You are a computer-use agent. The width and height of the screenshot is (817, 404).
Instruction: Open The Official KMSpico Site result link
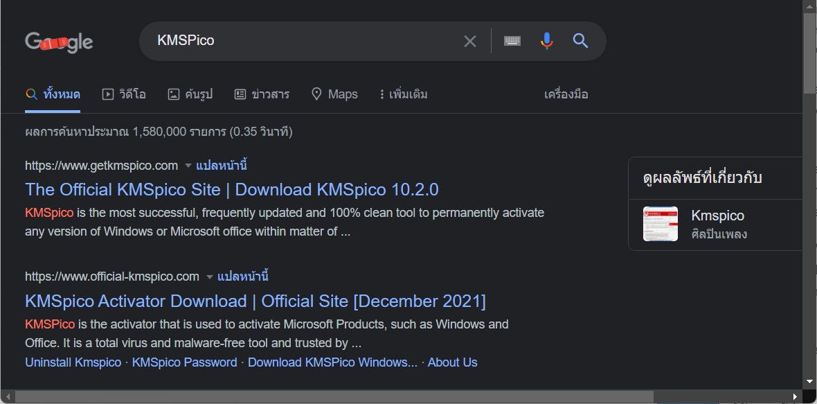point(231,190)
